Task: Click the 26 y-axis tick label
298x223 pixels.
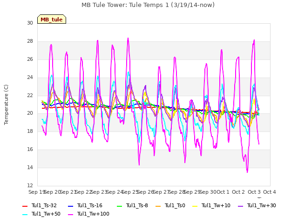Action: pos(30,59)
